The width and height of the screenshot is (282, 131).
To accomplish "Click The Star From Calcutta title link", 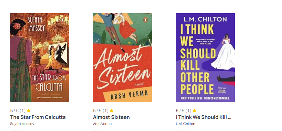I will click(x=38, y=117).
